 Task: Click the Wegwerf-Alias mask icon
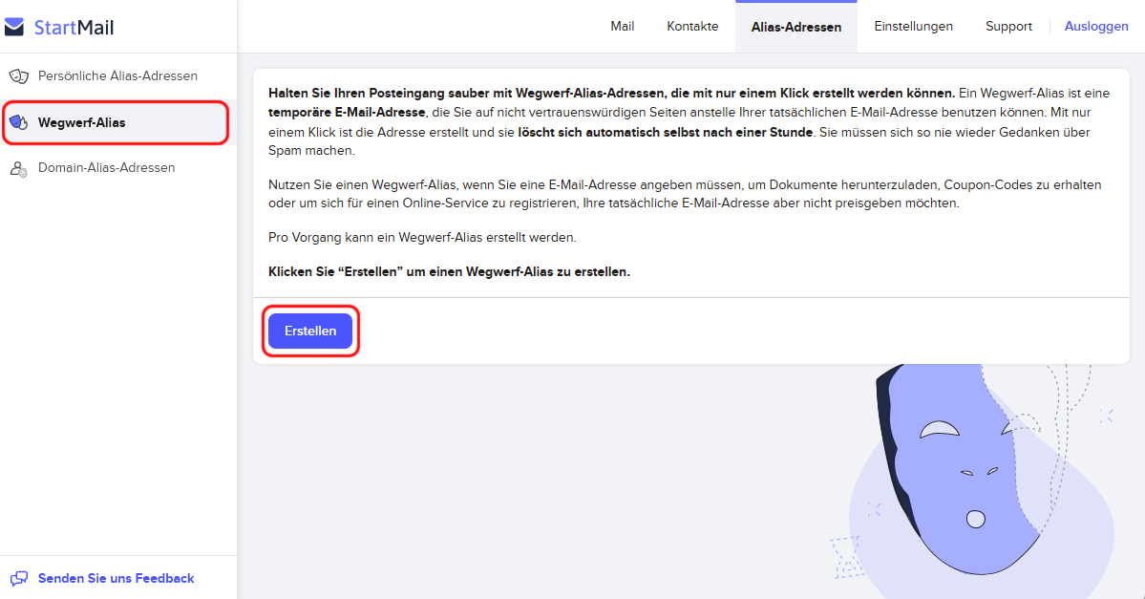coord(18,122)
